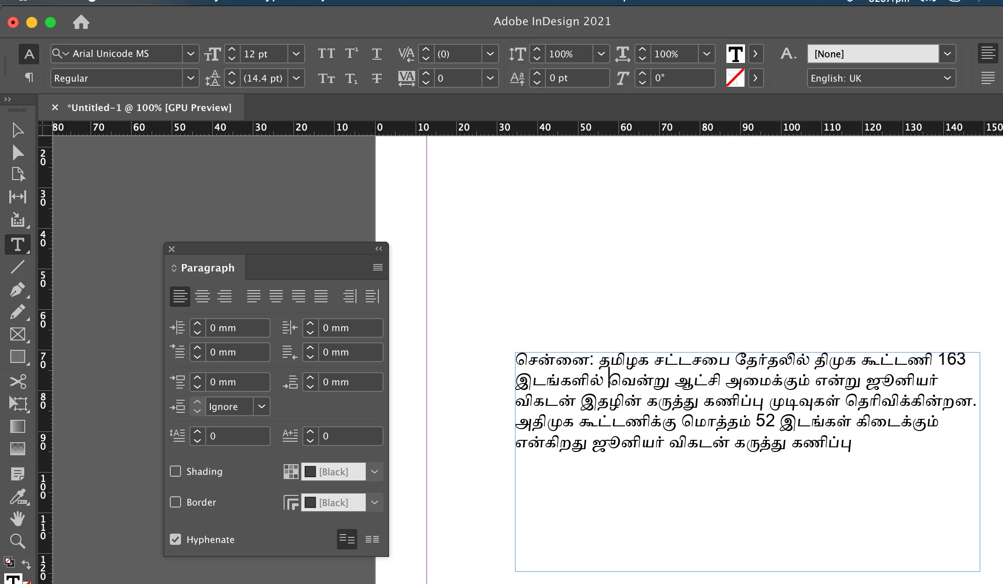The height and width of the screenshot is (584, 1003).
Task: Select the Direct Selection tool
Action: pos(17,153)
